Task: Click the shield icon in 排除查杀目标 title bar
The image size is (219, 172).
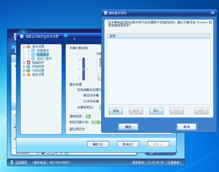Action: click(105, 13)
